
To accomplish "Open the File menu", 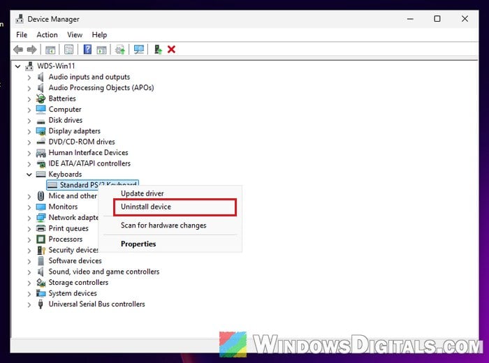I will (x=22, y=35).
